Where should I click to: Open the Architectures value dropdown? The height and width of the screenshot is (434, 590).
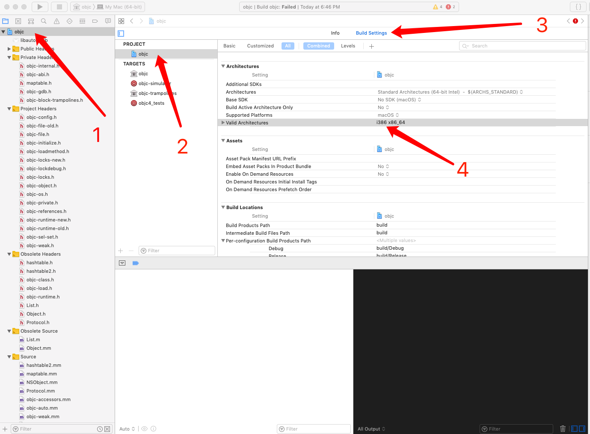click(x=450, y=92)
